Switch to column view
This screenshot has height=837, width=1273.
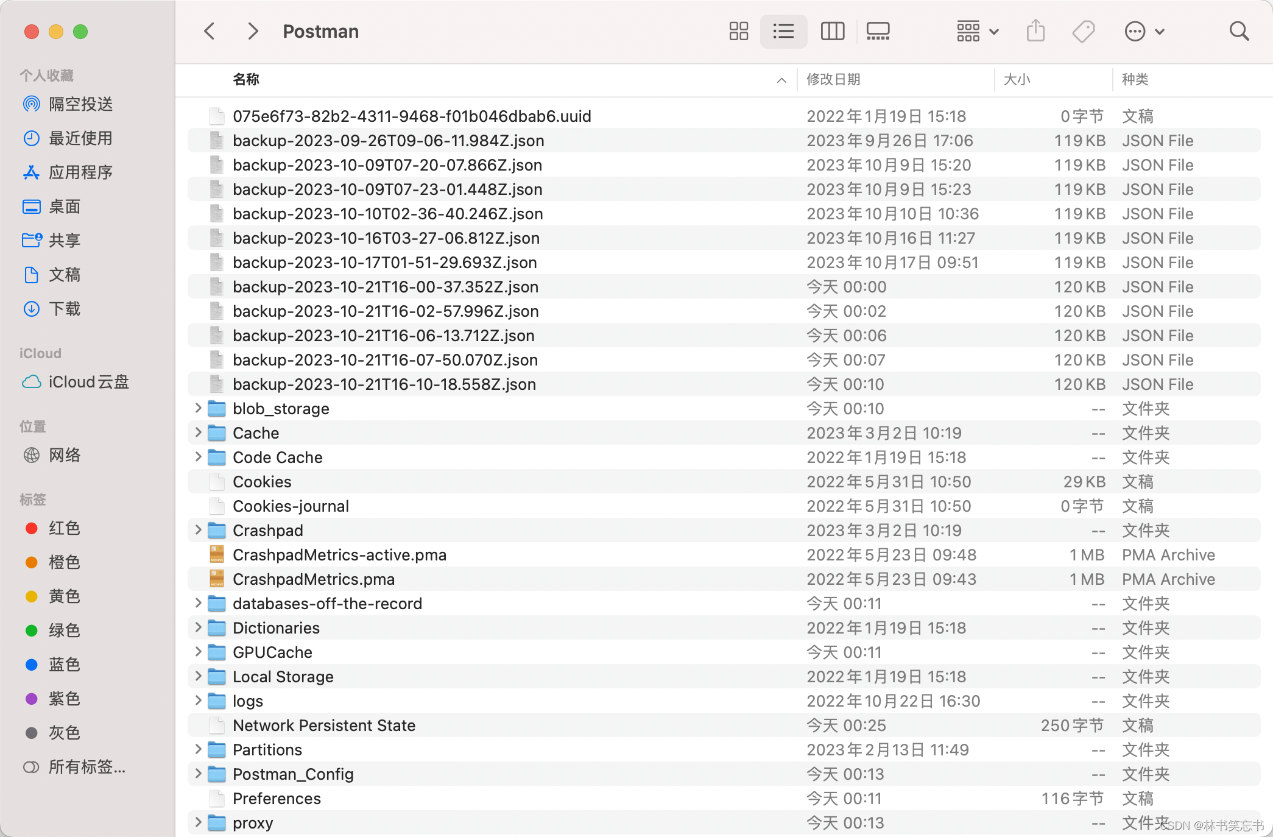click(832, 31)
